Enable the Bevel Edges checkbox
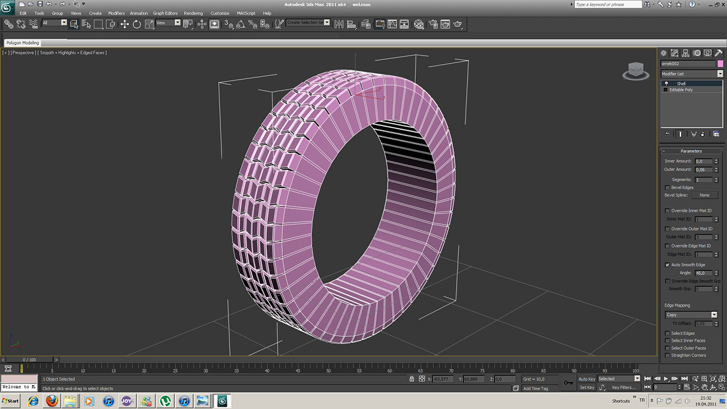Image resolution: width=727 pixels, height=409 pixels. 667,187
